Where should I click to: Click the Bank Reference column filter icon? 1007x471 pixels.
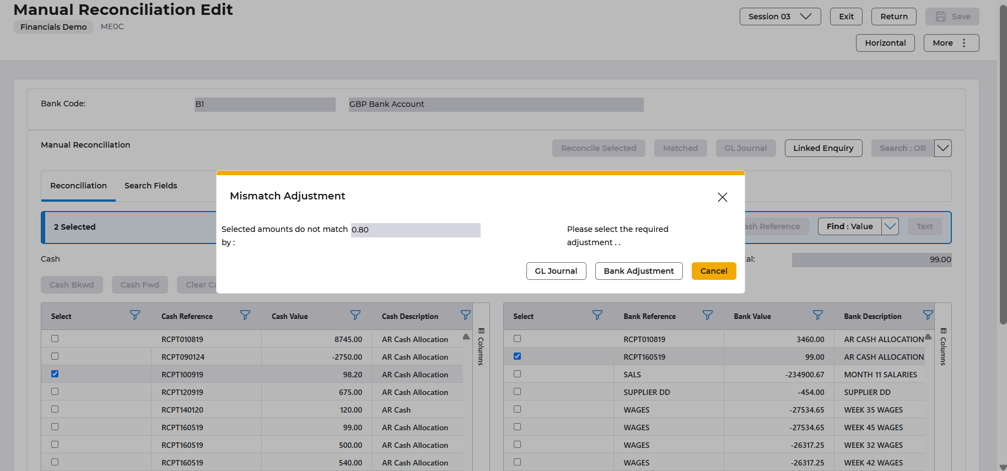708,315
